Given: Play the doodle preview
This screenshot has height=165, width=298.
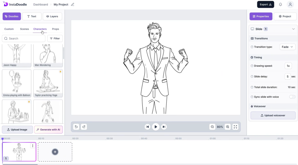Looking at the screenshot, I should (x=156, y=127).
